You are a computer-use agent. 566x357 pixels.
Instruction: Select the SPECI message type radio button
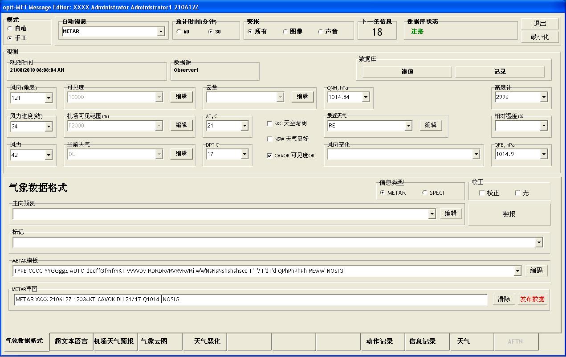coord(424,193)
